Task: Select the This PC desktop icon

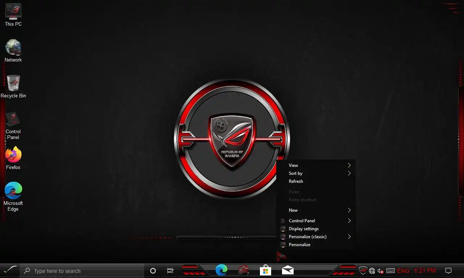Action: [x=13, y=15]
